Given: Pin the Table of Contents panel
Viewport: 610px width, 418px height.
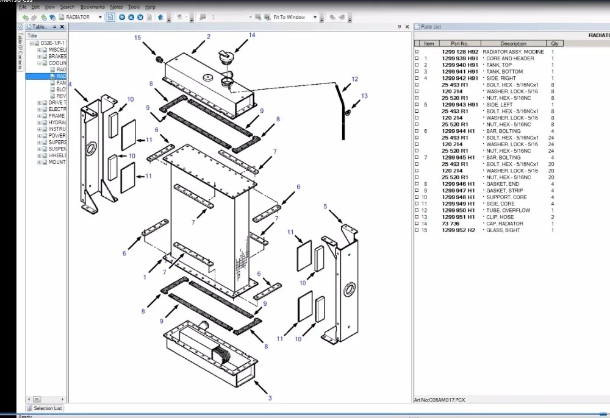Looking at the screenshot, I should tap(54, 27).
